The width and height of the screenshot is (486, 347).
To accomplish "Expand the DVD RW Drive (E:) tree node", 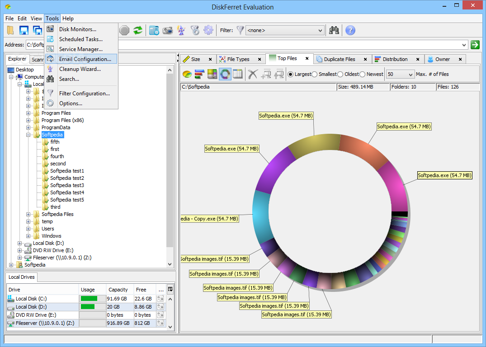I will click(x=19, y=250).
